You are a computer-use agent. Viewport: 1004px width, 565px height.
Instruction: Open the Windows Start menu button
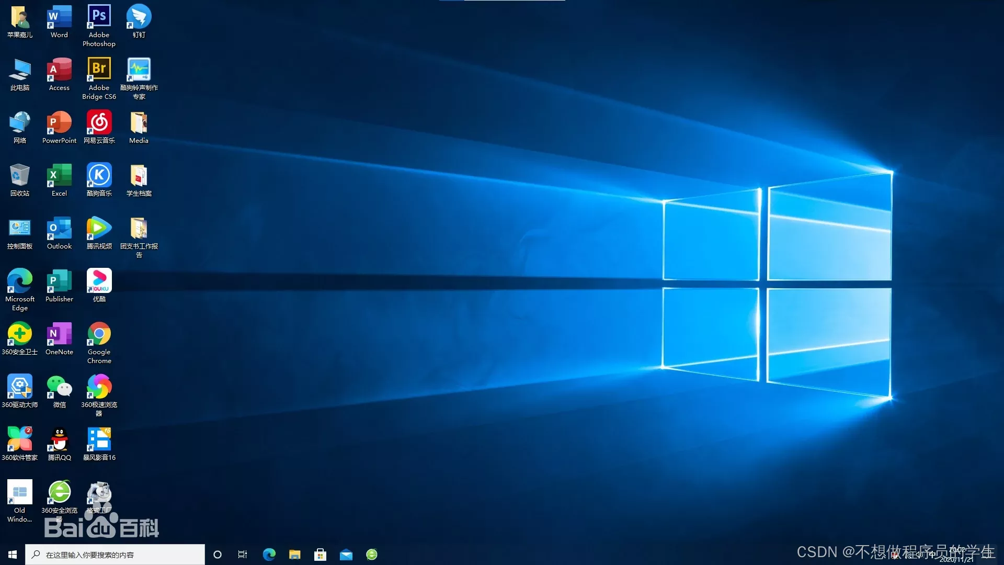click(13, 555)
